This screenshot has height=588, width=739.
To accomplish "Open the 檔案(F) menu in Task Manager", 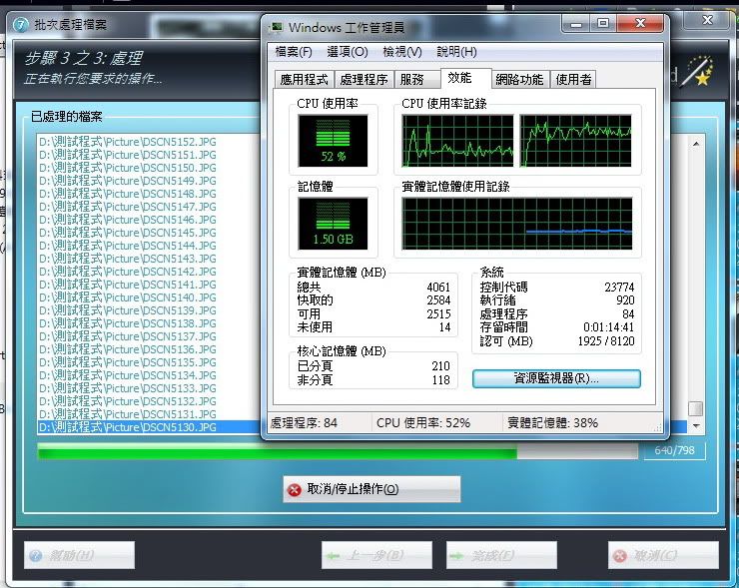I will pos(294,52).
